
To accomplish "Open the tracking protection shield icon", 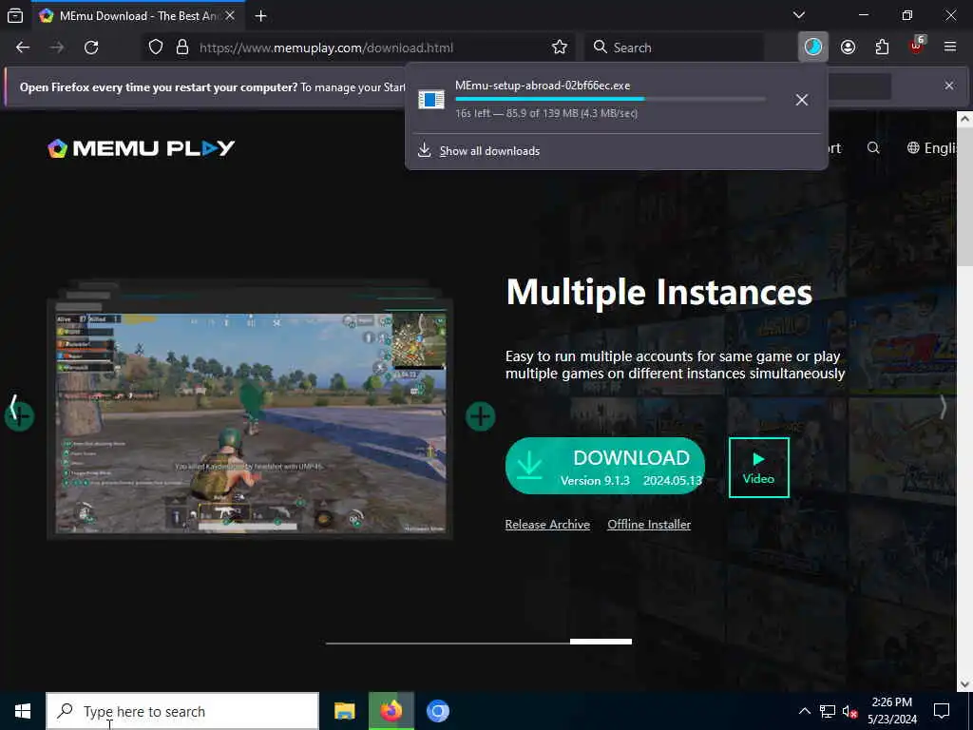I will click(156, 48).
